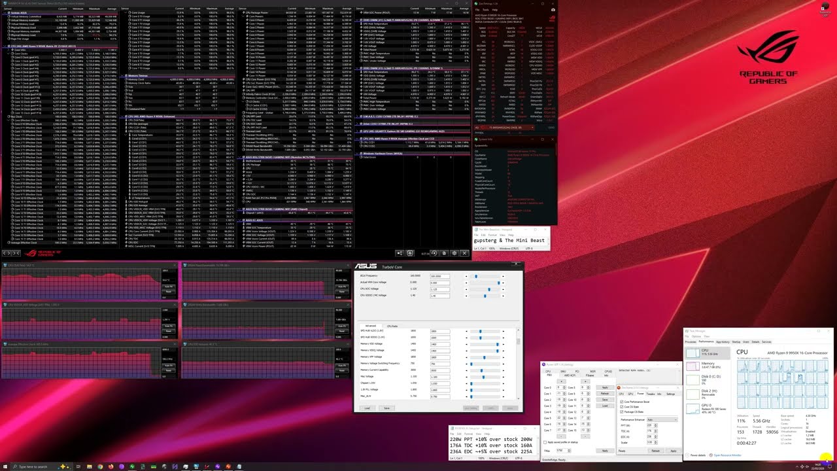Open the Performance Enhancer dropdown
The image size is (837, 471).
[662, 419]
